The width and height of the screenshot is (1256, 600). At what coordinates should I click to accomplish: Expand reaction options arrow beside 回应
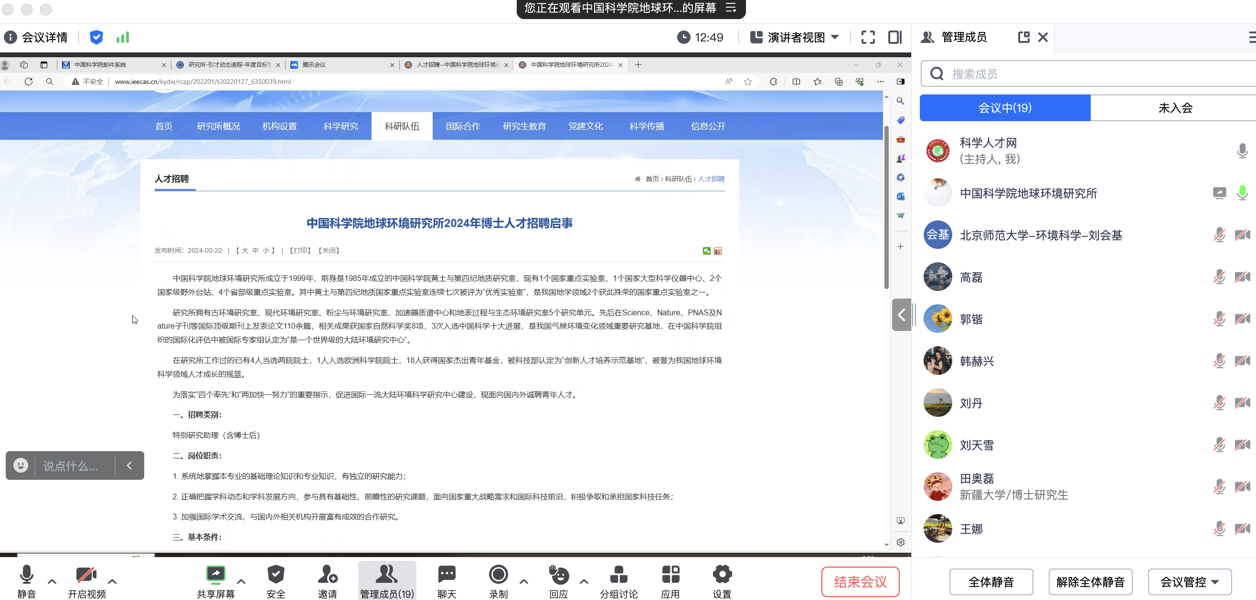pyautogui.click(x=584, y=581)
